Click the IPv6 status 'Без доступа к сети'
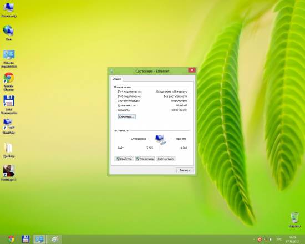The height and width of the screenshot is (244, 305). [175, 96]
